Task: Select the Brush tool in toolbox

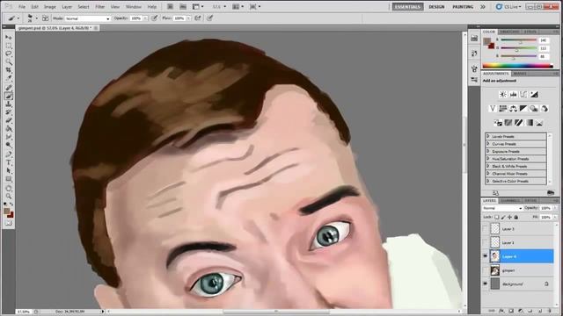Action: [x=9, y=96]
